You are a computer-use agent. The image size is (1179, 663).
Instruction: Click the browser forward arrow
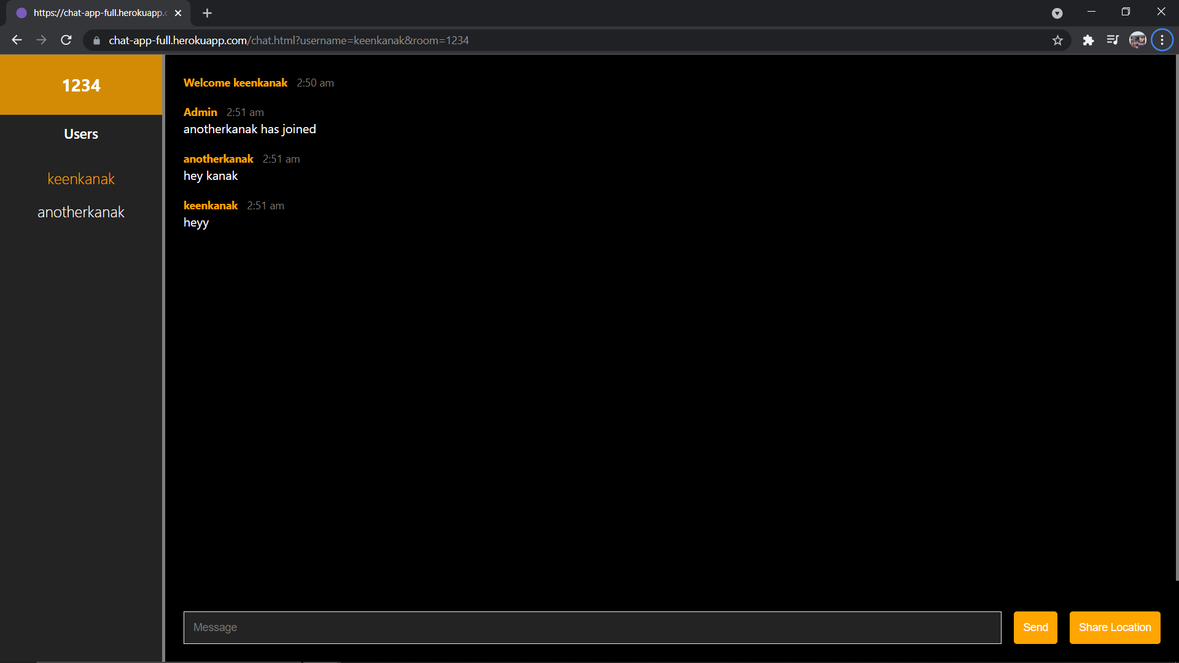(x=41, y=40)
